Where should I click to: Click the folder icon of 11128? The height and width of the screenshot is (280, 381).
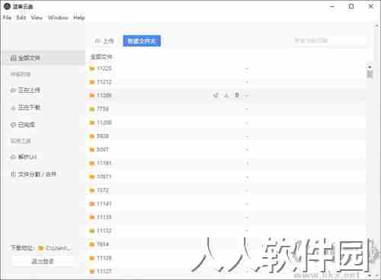(92, 258)
